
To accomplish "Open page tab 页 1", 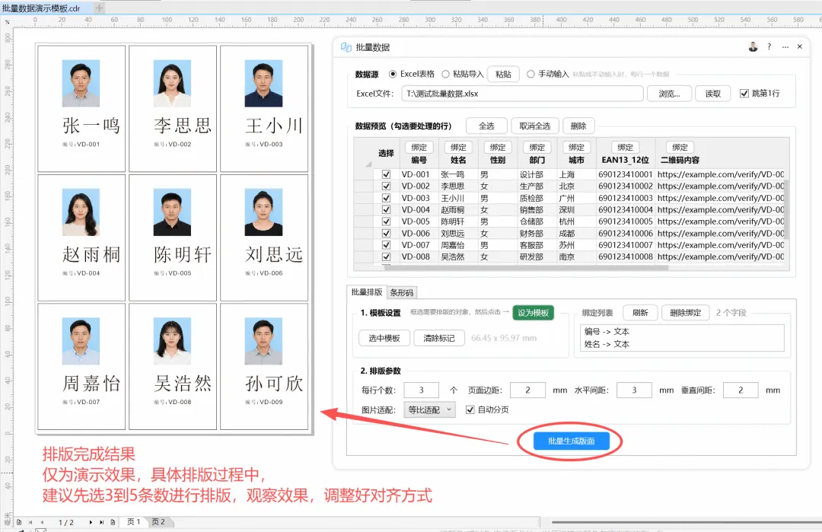I will click(x=134, y=522).
